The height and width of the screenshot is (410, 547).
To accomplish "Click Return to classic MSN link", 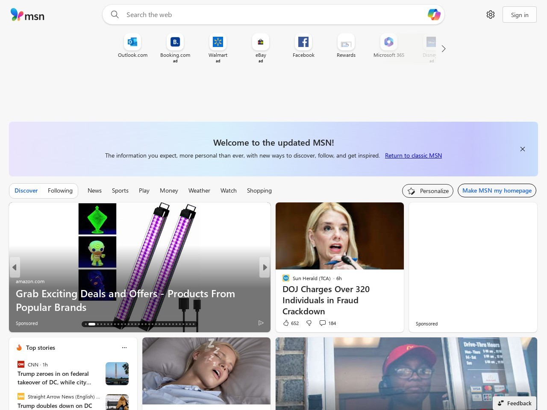I will pos(413,155).
